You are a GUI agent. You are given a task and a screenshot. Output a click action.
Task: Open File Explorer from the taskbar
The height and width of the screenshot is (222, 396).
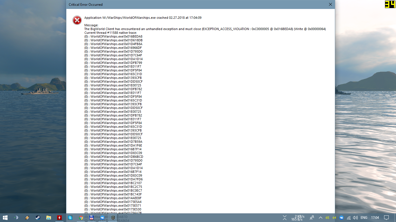(x=48, y=218)
